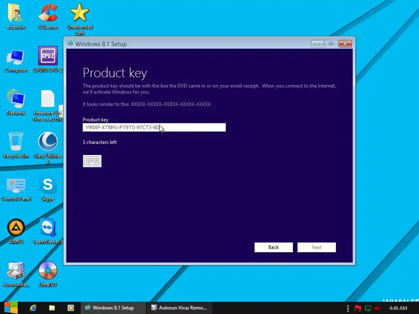This screenshot has width=419, height=314.
Task: Open File Explorer from the taskbar
Action: click(x=52, y=308)
